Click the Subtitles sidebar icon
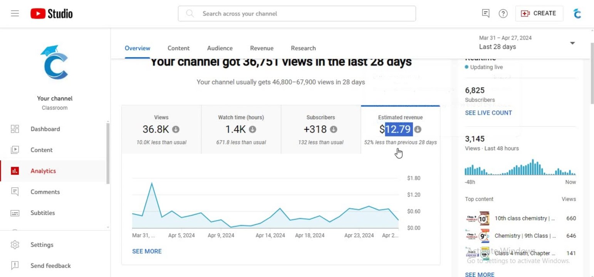Screen dimensions: 594x277 [x=15, y=213]
